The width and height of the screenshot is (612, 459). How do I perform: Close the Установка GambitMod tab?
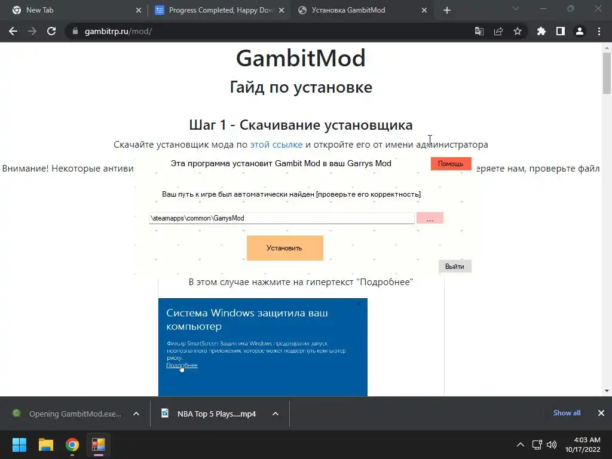[x=424, y=11]
